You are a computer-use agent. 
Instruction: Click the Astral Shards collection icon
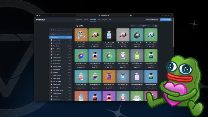coord(51,40)
